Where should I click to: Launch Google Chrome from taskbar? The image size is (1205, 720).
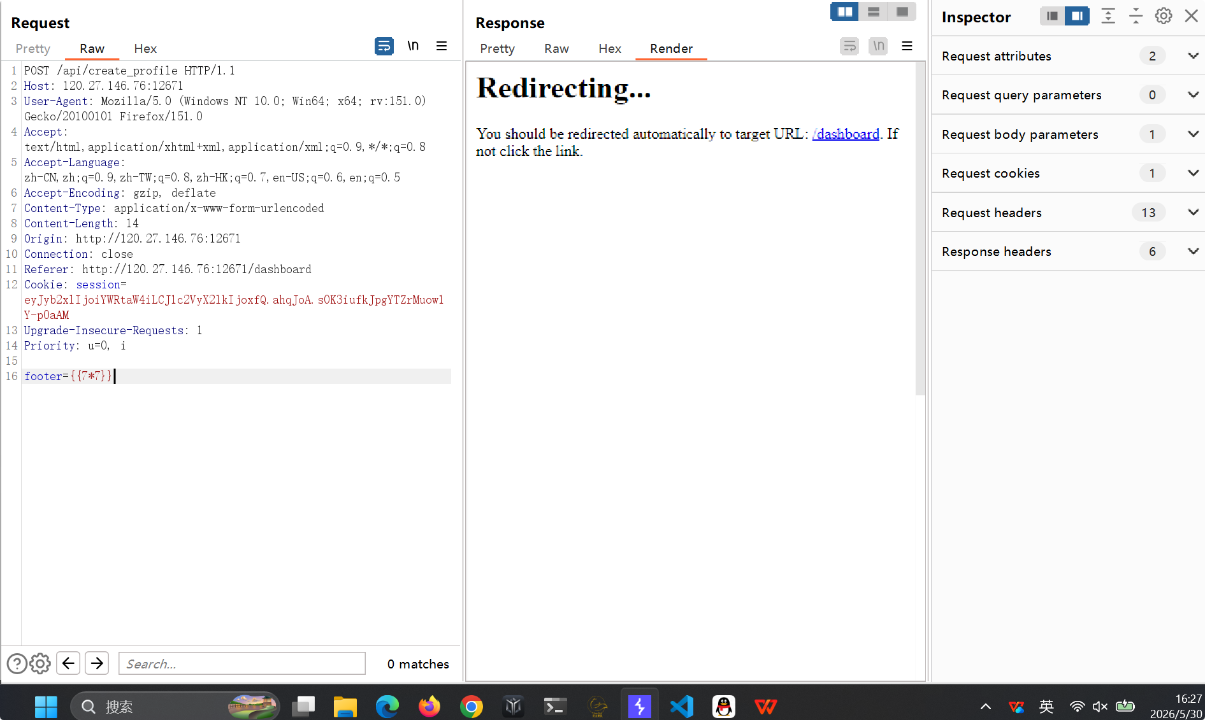pyautogui.click(x=472, y=706)
